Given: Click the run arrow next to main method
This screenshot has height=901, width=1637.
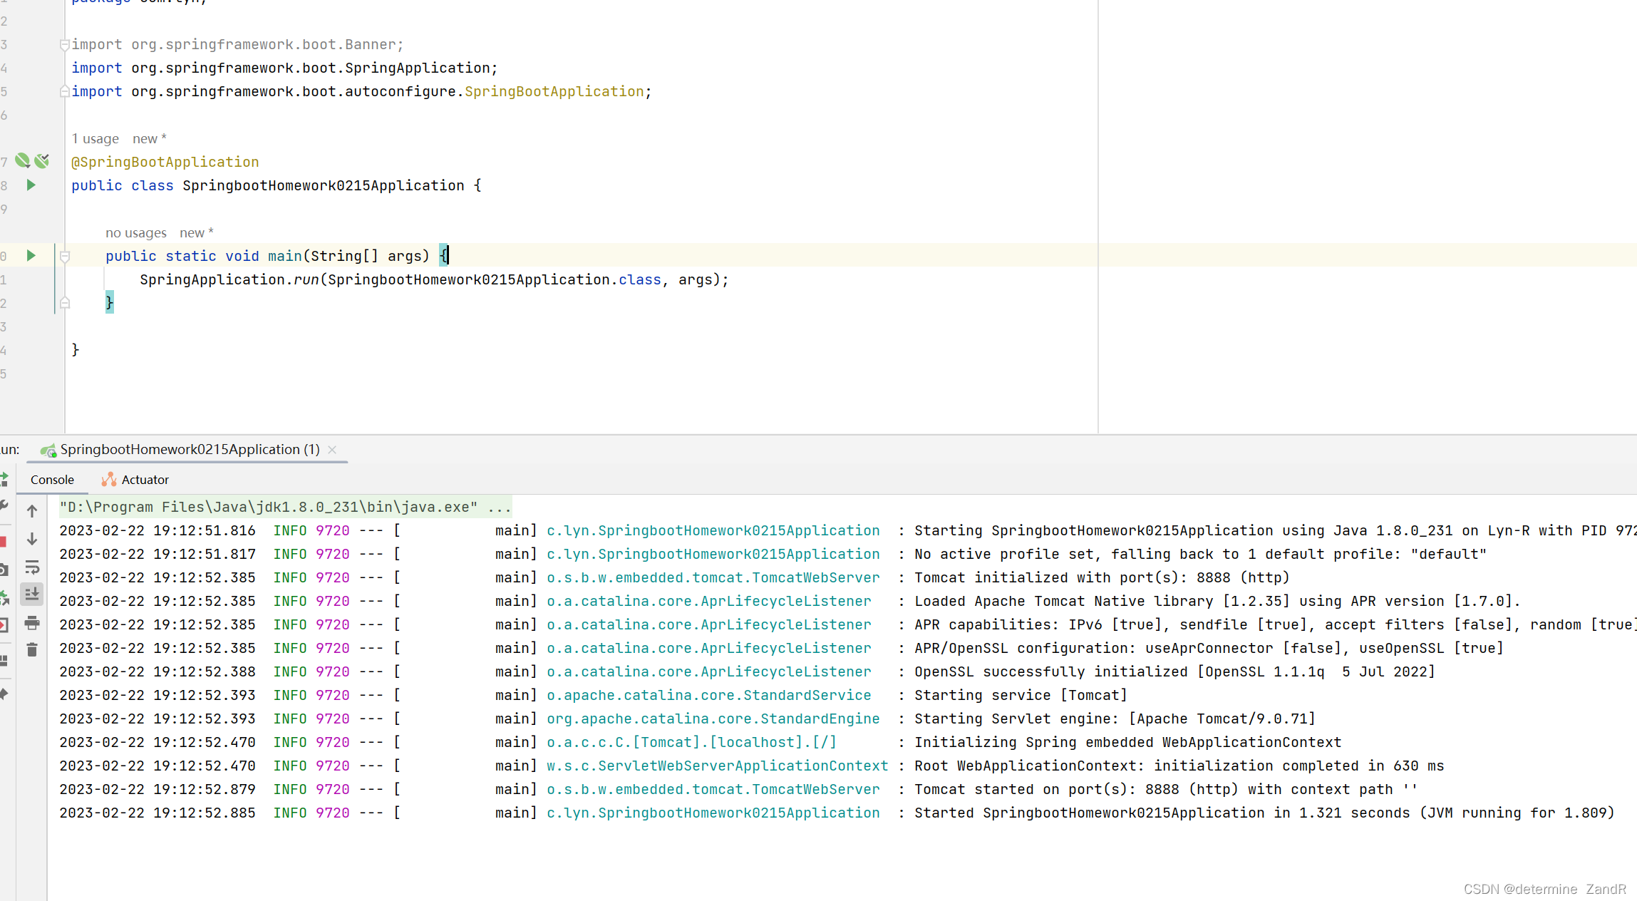Looking at the screenshot, I should [x=31, y=256].
